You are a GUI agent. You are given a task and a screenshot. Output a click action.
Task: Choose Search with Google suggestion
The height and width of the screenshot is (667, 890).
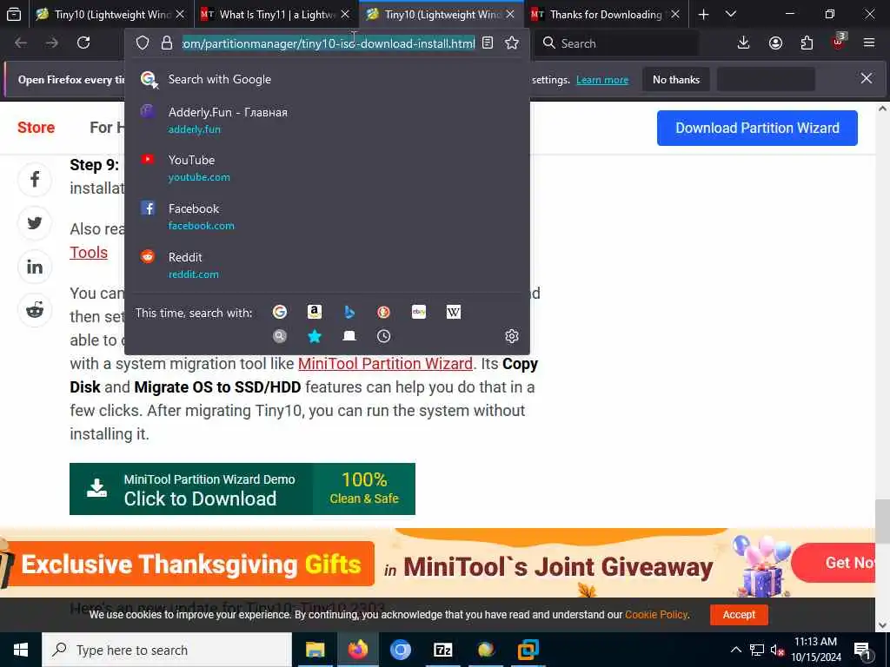[x=327, y=79]
